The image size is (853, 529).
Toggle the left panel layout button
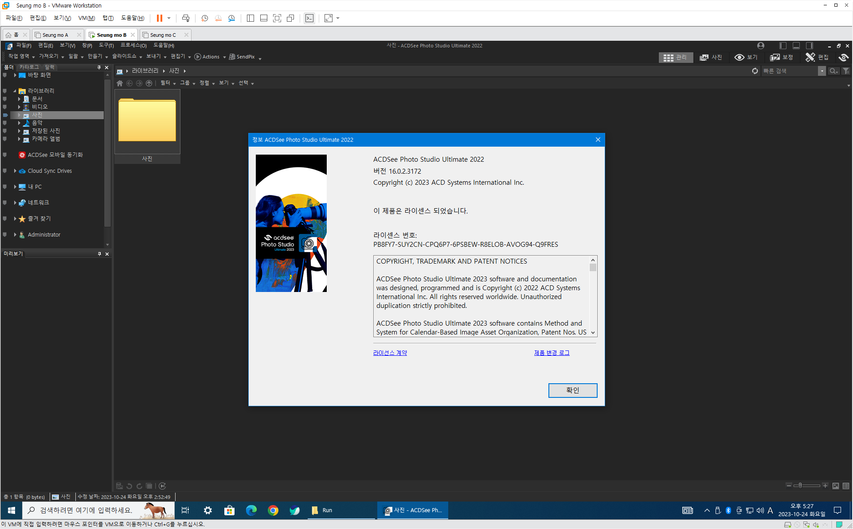783,46
